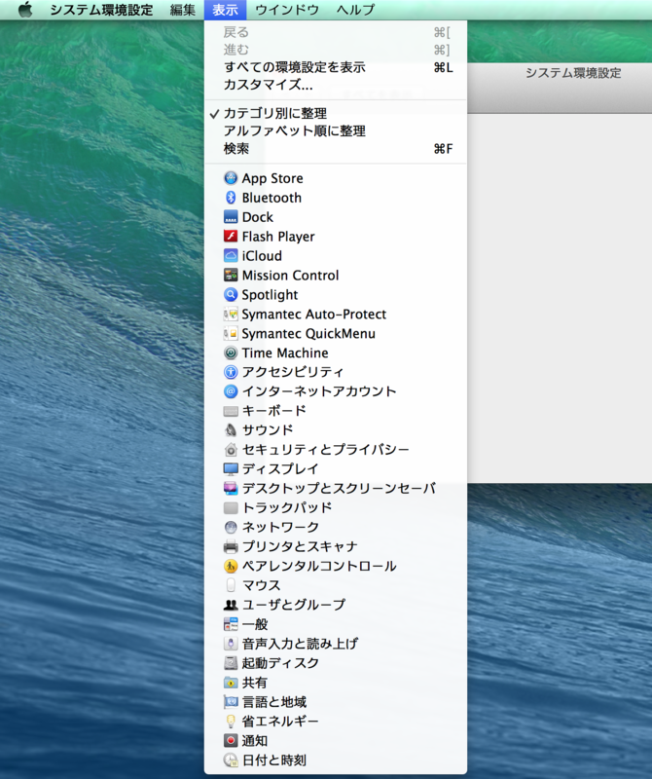Open the 共有 sharing folder icon
This screenshot has width=652, height=779.
coord(231,683)
